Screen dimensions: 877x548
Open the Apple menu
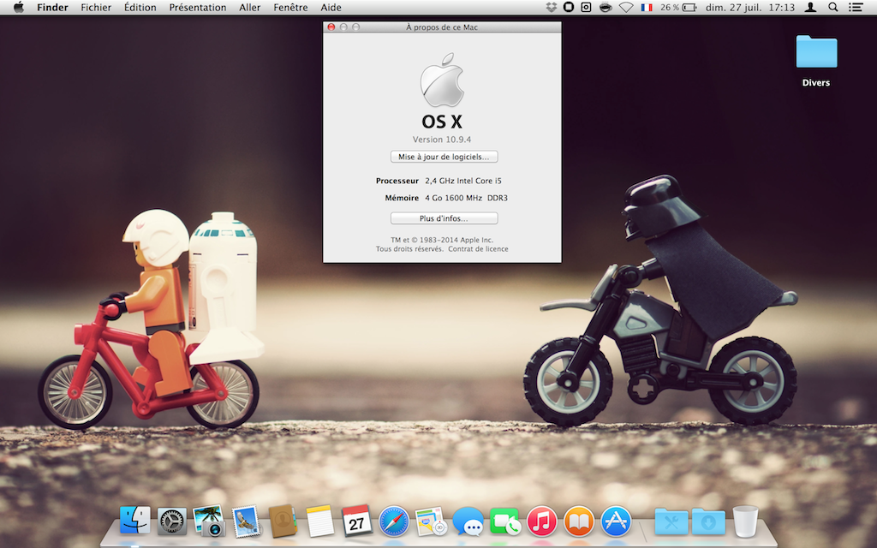[19, 7]
